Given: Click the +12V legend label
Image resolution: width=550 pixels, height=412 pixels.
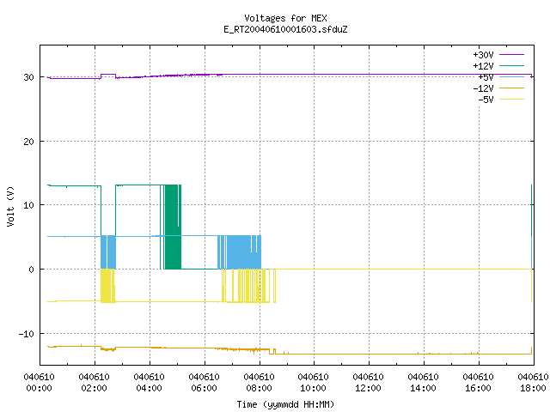Looking at the screenshot, I should click(483, 66).
